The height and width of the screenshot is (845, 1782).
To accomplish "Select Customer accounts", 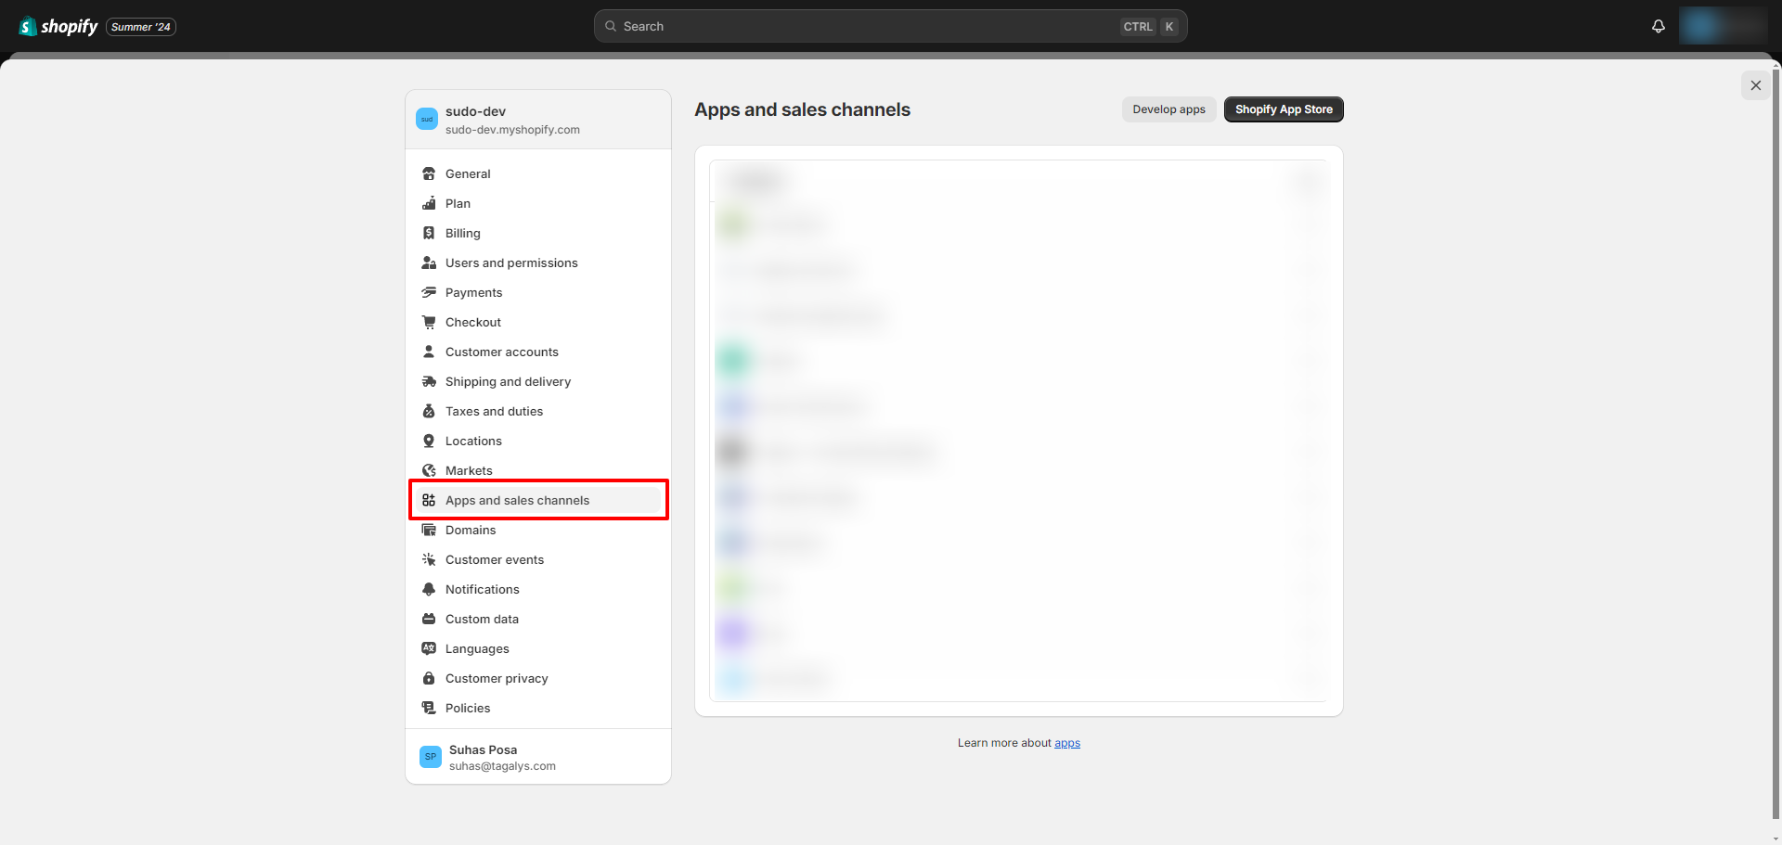I will point(538,352).
